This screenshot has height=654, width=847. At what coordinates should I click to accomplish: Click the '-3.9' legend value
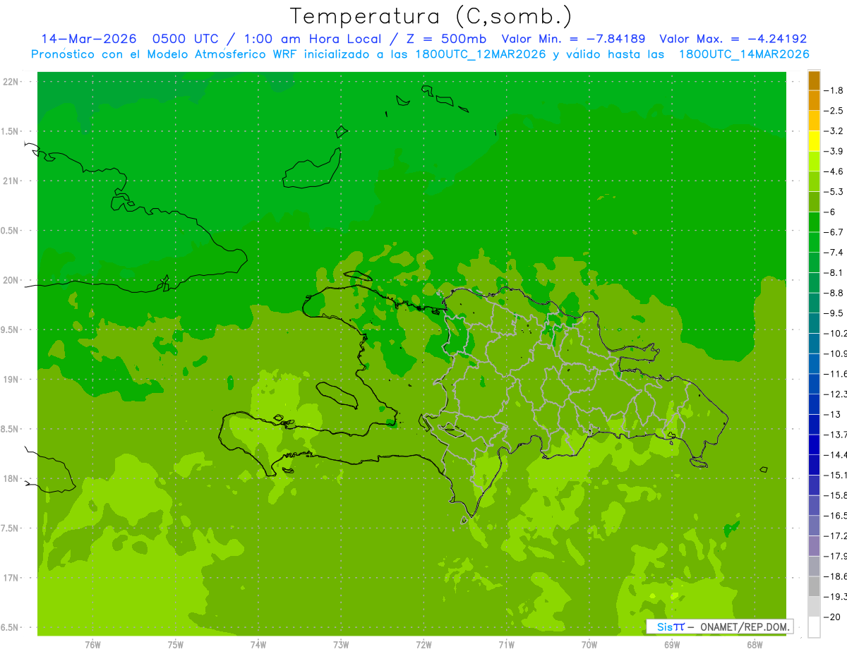click(x=834, y=151)
